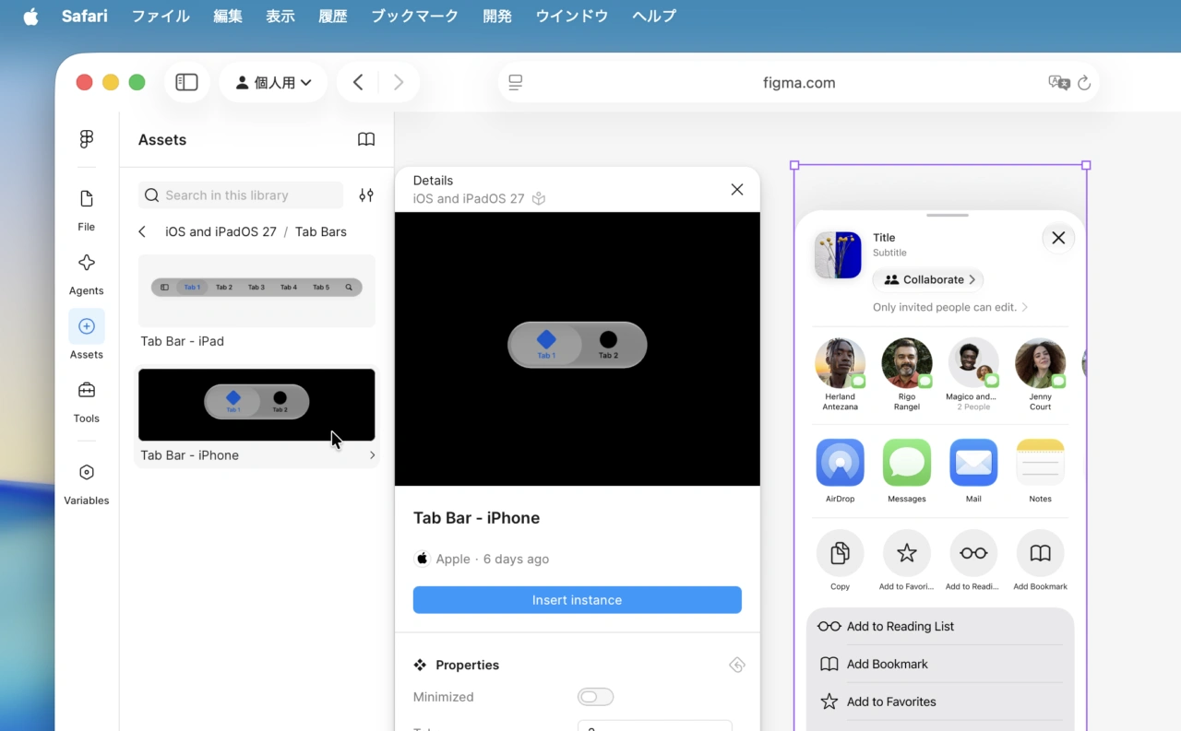
Task: Select contact Rigo Rangel
Action: coord(906,374)
